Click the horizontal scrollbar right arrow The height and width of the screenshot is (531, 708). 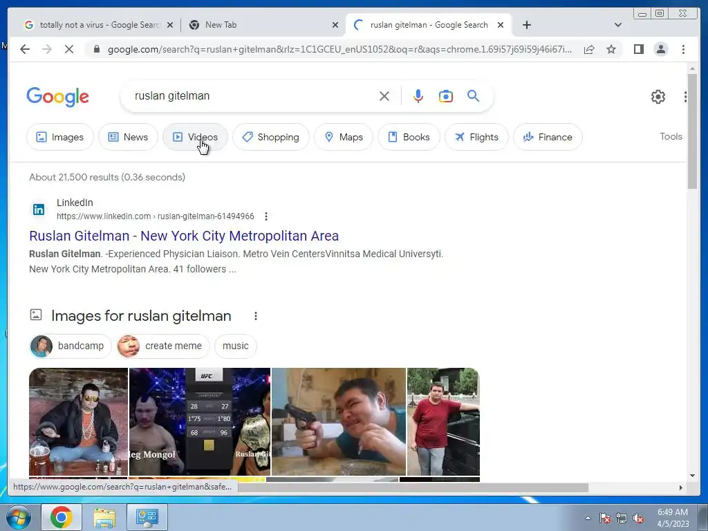[681, 487]
